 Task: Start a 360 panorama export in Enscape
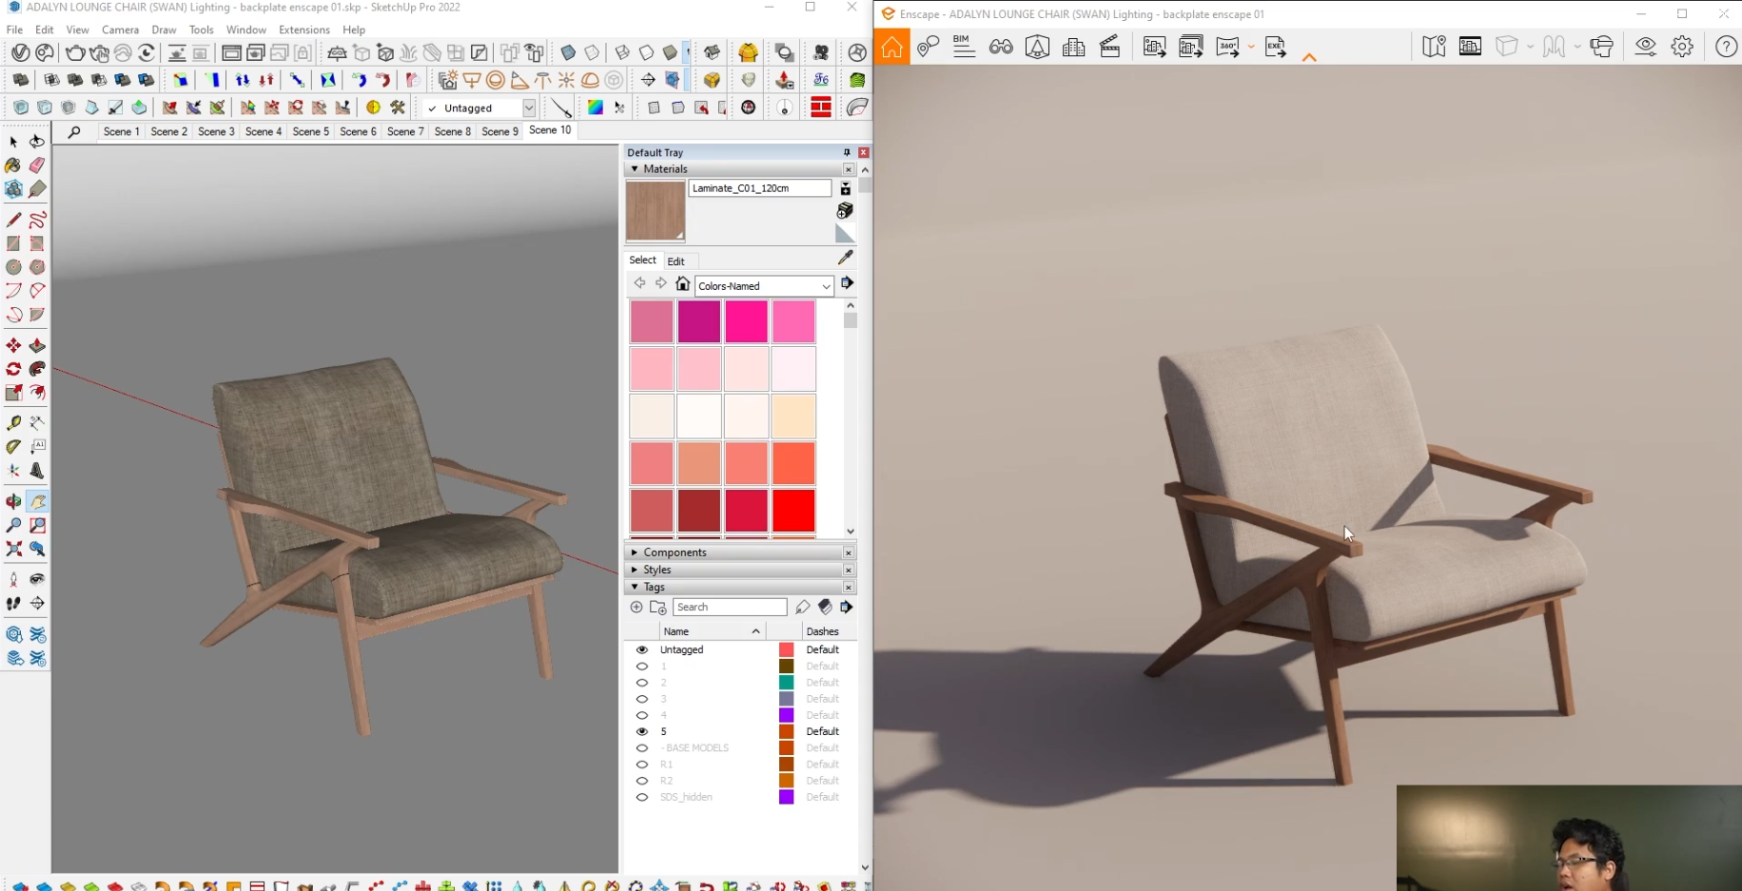click(1227, 46)
